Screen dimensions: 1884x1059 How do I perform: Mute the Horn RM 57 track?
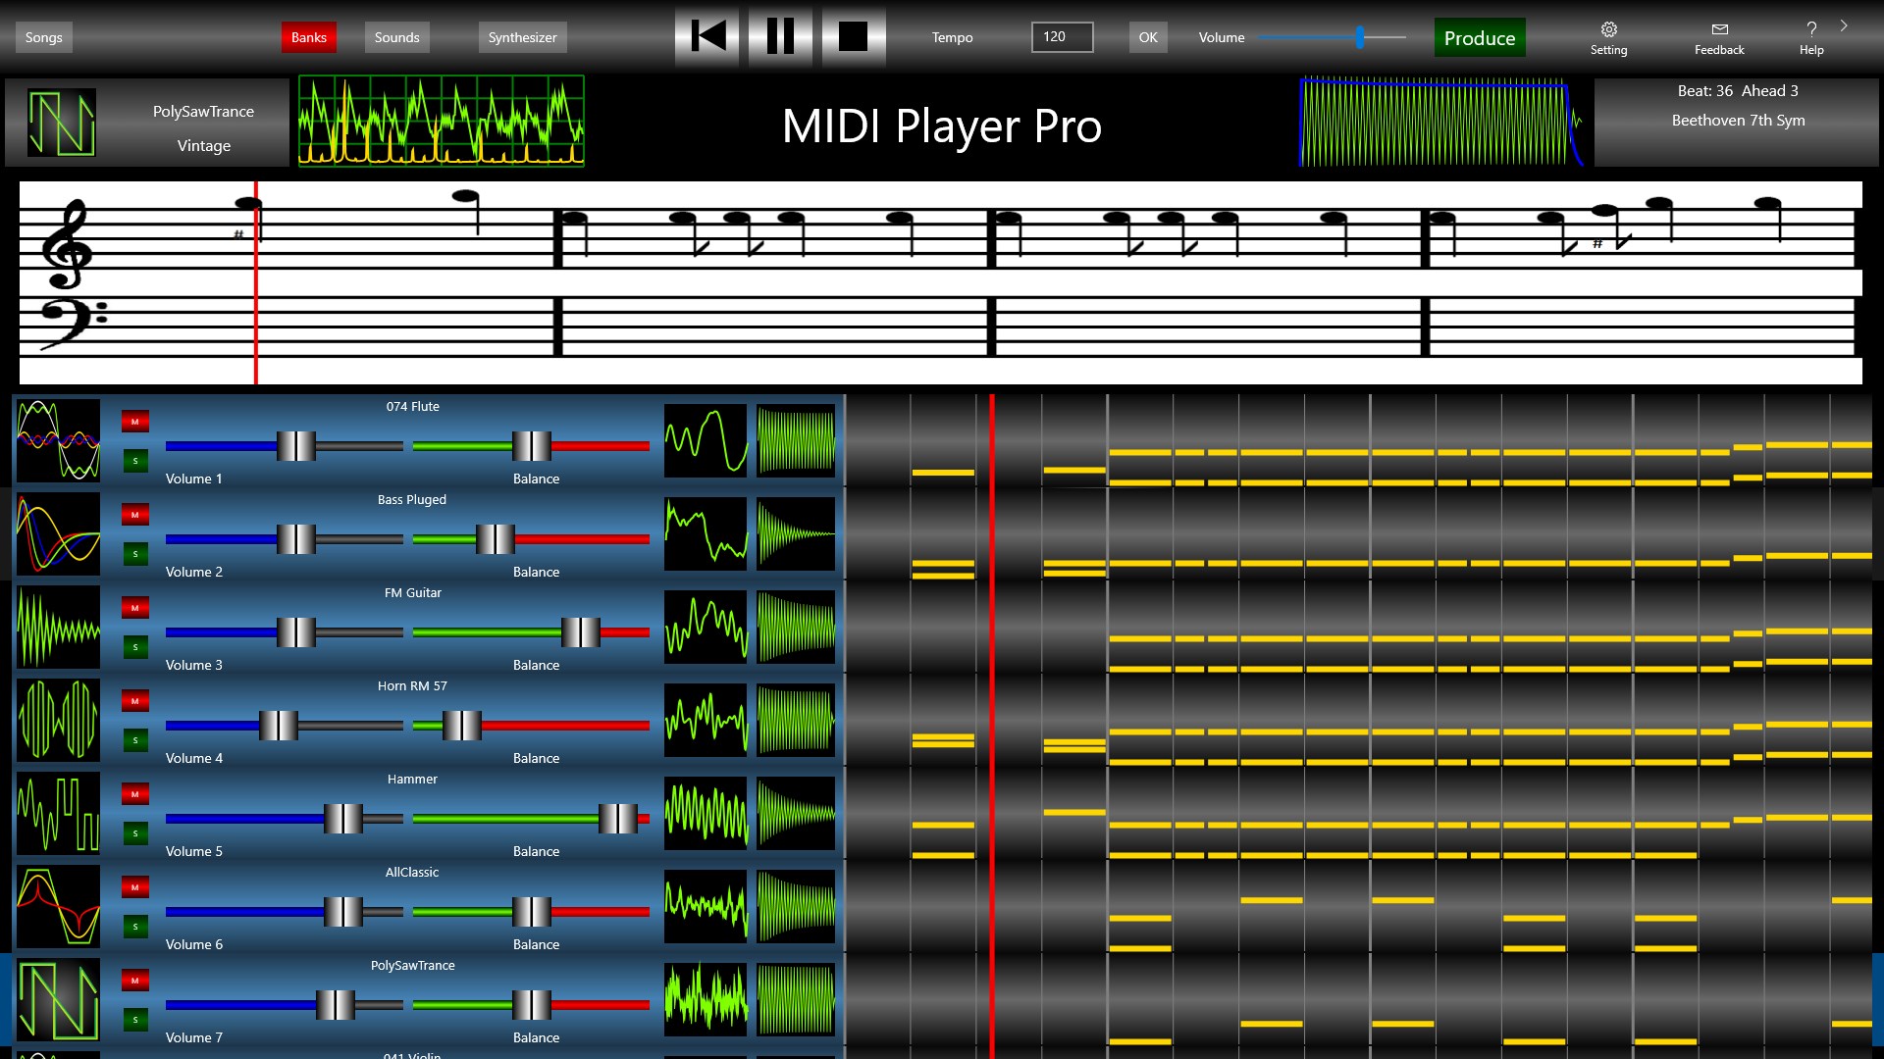[x=135, y=700]
